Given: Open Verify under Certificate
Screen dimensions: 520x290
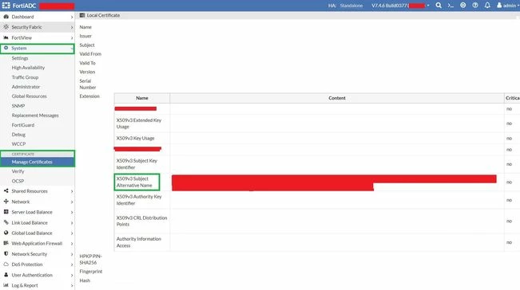Looking at the screenshot, I should click(18, 171).
